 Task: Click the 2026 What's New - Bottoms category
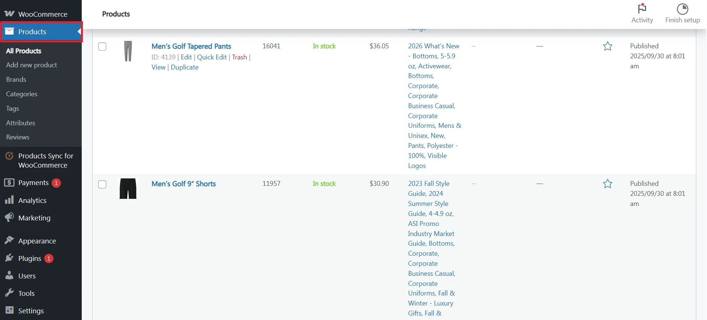434,51
